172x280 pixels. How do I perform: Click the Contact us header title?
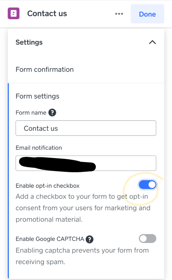(x=47, y=14)
